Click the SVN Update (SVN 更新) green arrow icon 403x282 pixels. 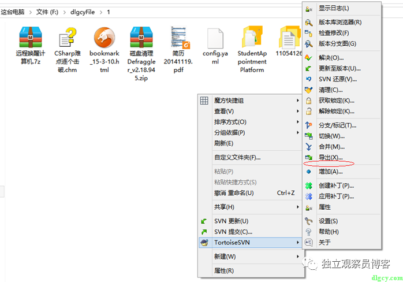click(x=204, y=221)
